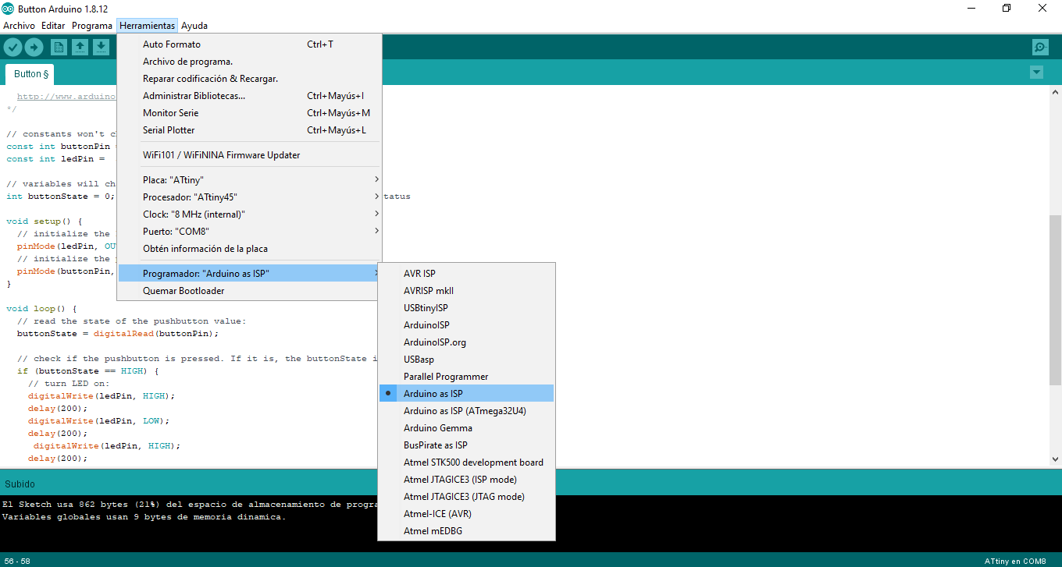Click Quemar Bootloader

pos(249,291)
